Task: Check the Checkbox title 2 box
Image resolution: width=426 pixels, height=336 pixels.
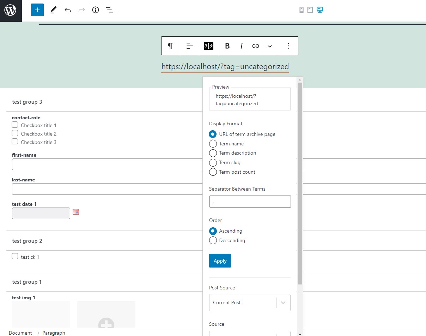Action: (x=15, y=133)
